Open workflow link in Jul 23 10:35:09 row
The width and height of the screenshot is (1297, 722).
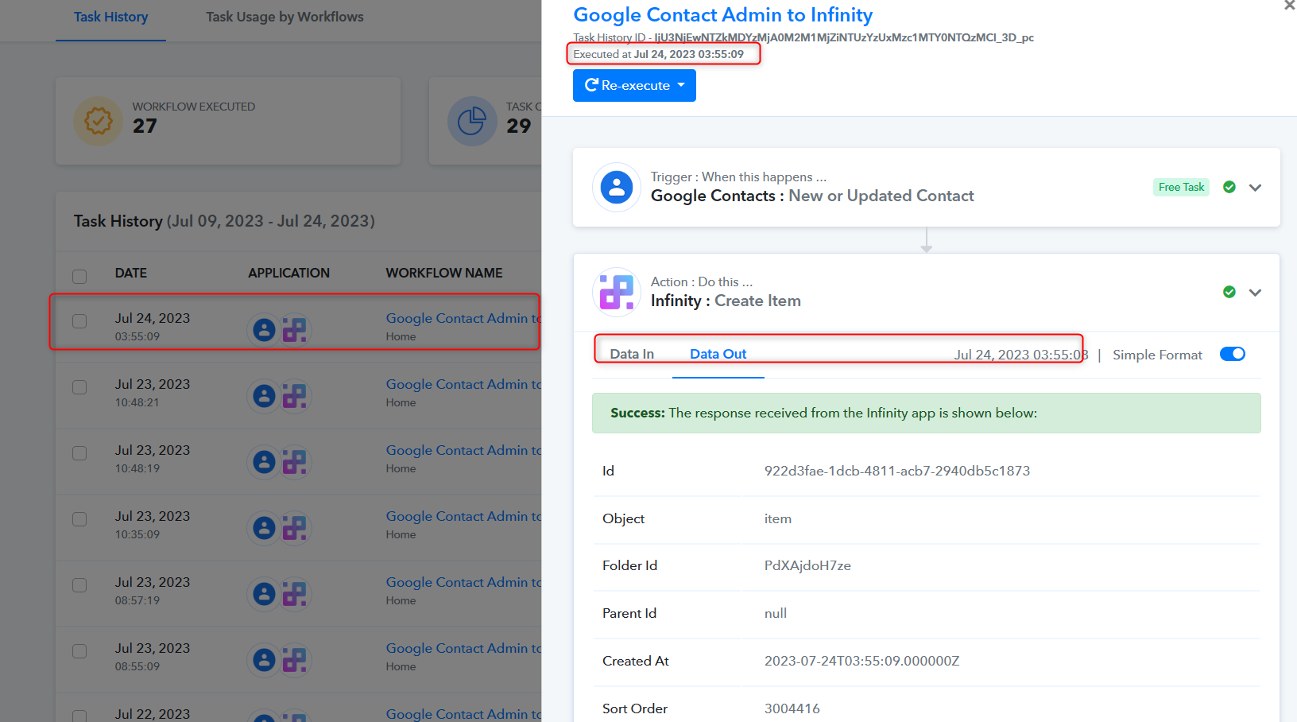[463, 516]
